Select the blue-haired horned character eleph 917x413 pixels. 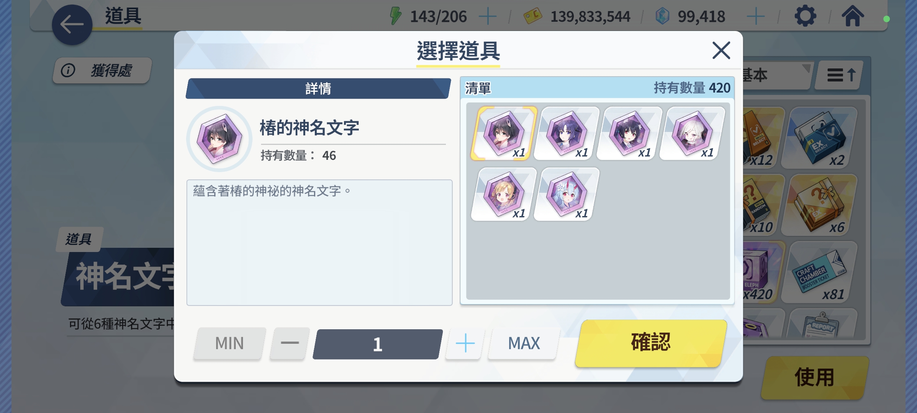[x=567, y=194]
